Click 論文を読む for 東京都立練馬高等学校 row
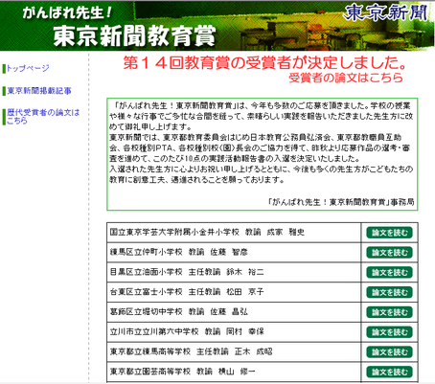435x384 pixels. (389, 352)
